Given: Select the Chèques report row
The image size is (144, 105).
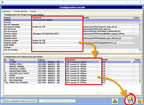Looking at the screenshot, I should coord(72,47).
